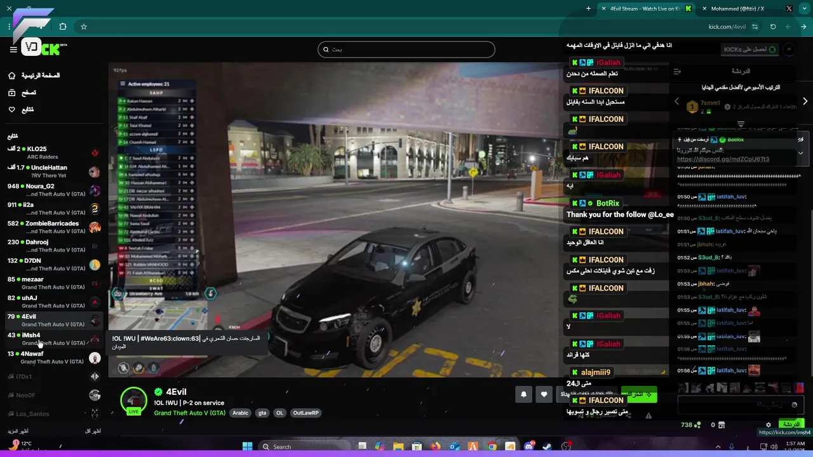Open the Windows Start menu
Screen dimensions: 813x457
247,446
